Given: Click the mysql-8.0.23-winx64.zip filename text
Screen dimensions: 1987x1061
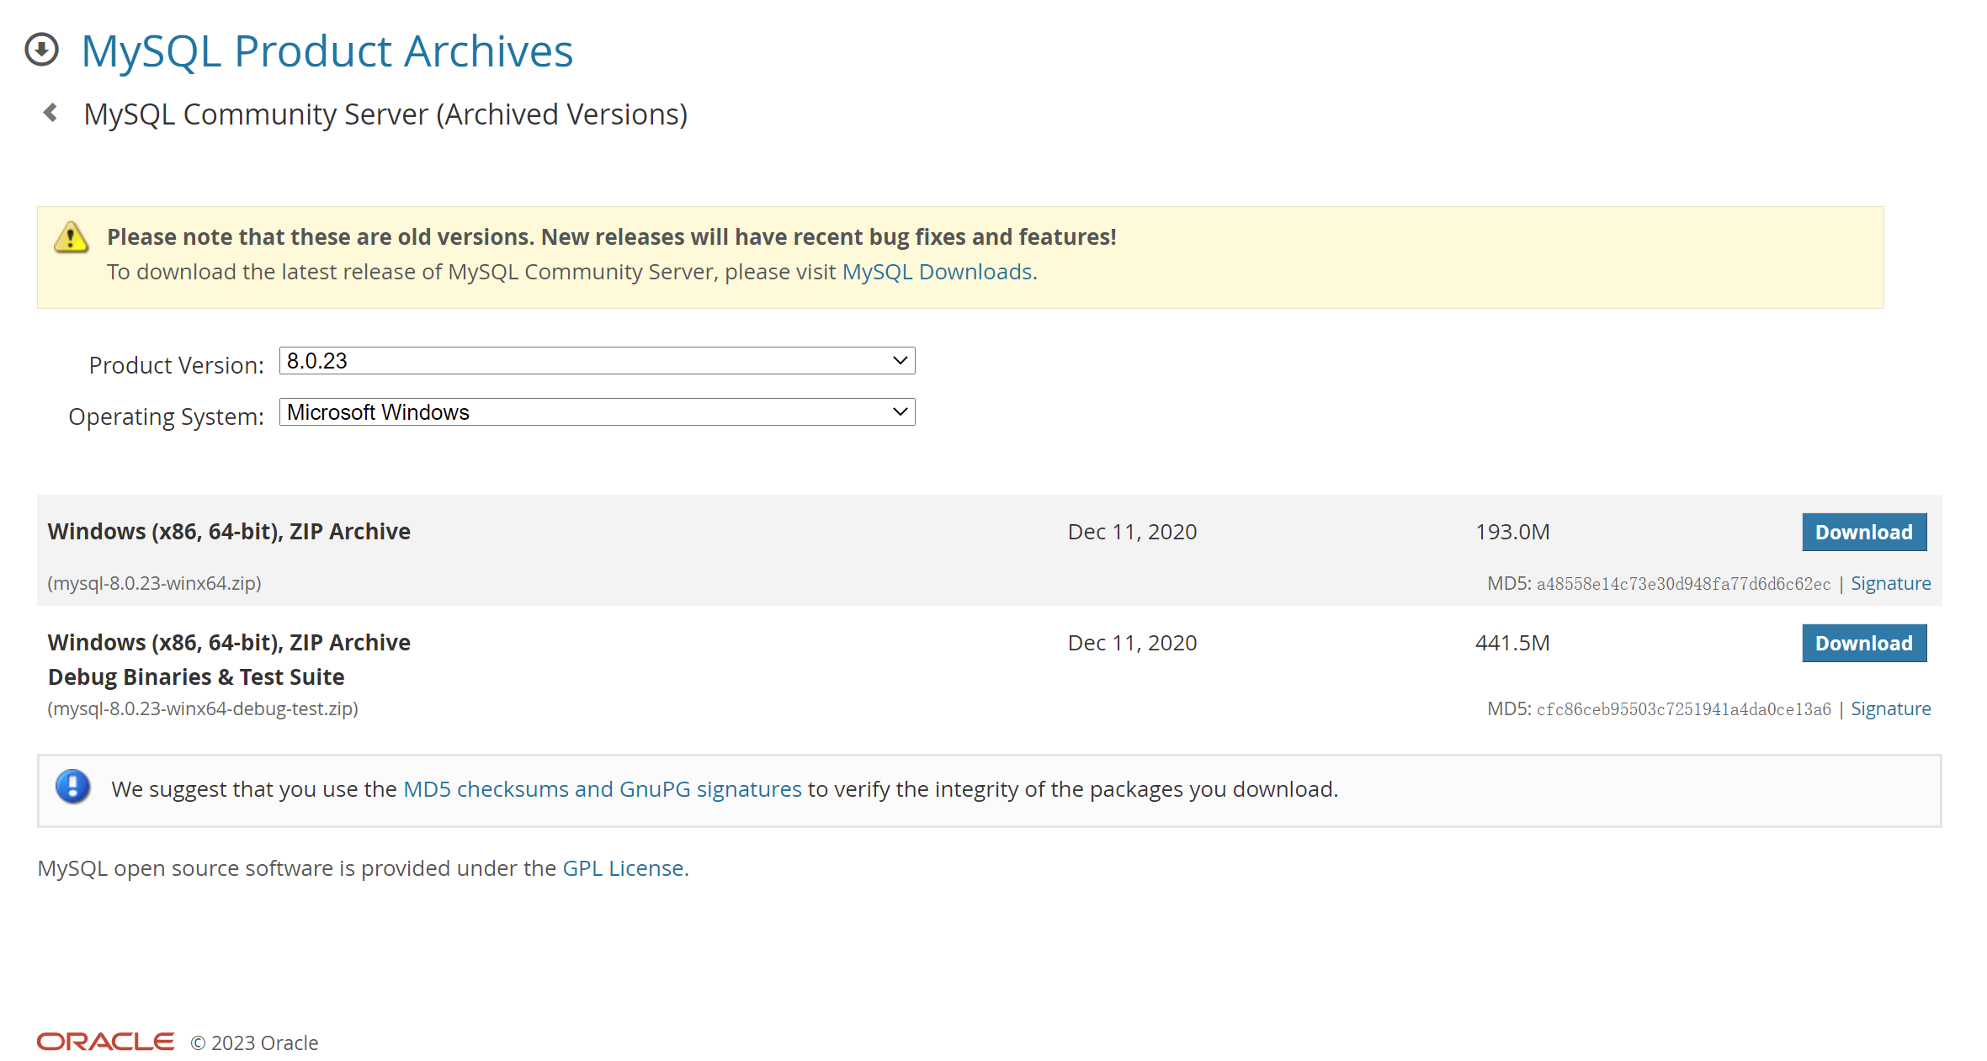Looking at the screenshot, I should 154,584.
